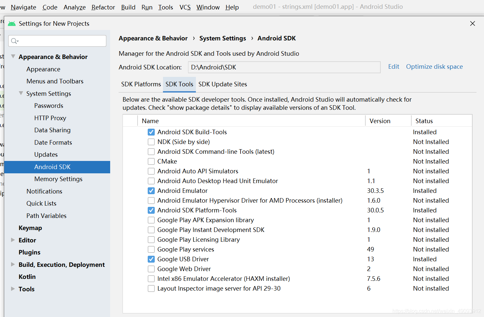This screenshot has height=317, width=484.
Task: Select Path Variables settings
Action: click(47, 216)
